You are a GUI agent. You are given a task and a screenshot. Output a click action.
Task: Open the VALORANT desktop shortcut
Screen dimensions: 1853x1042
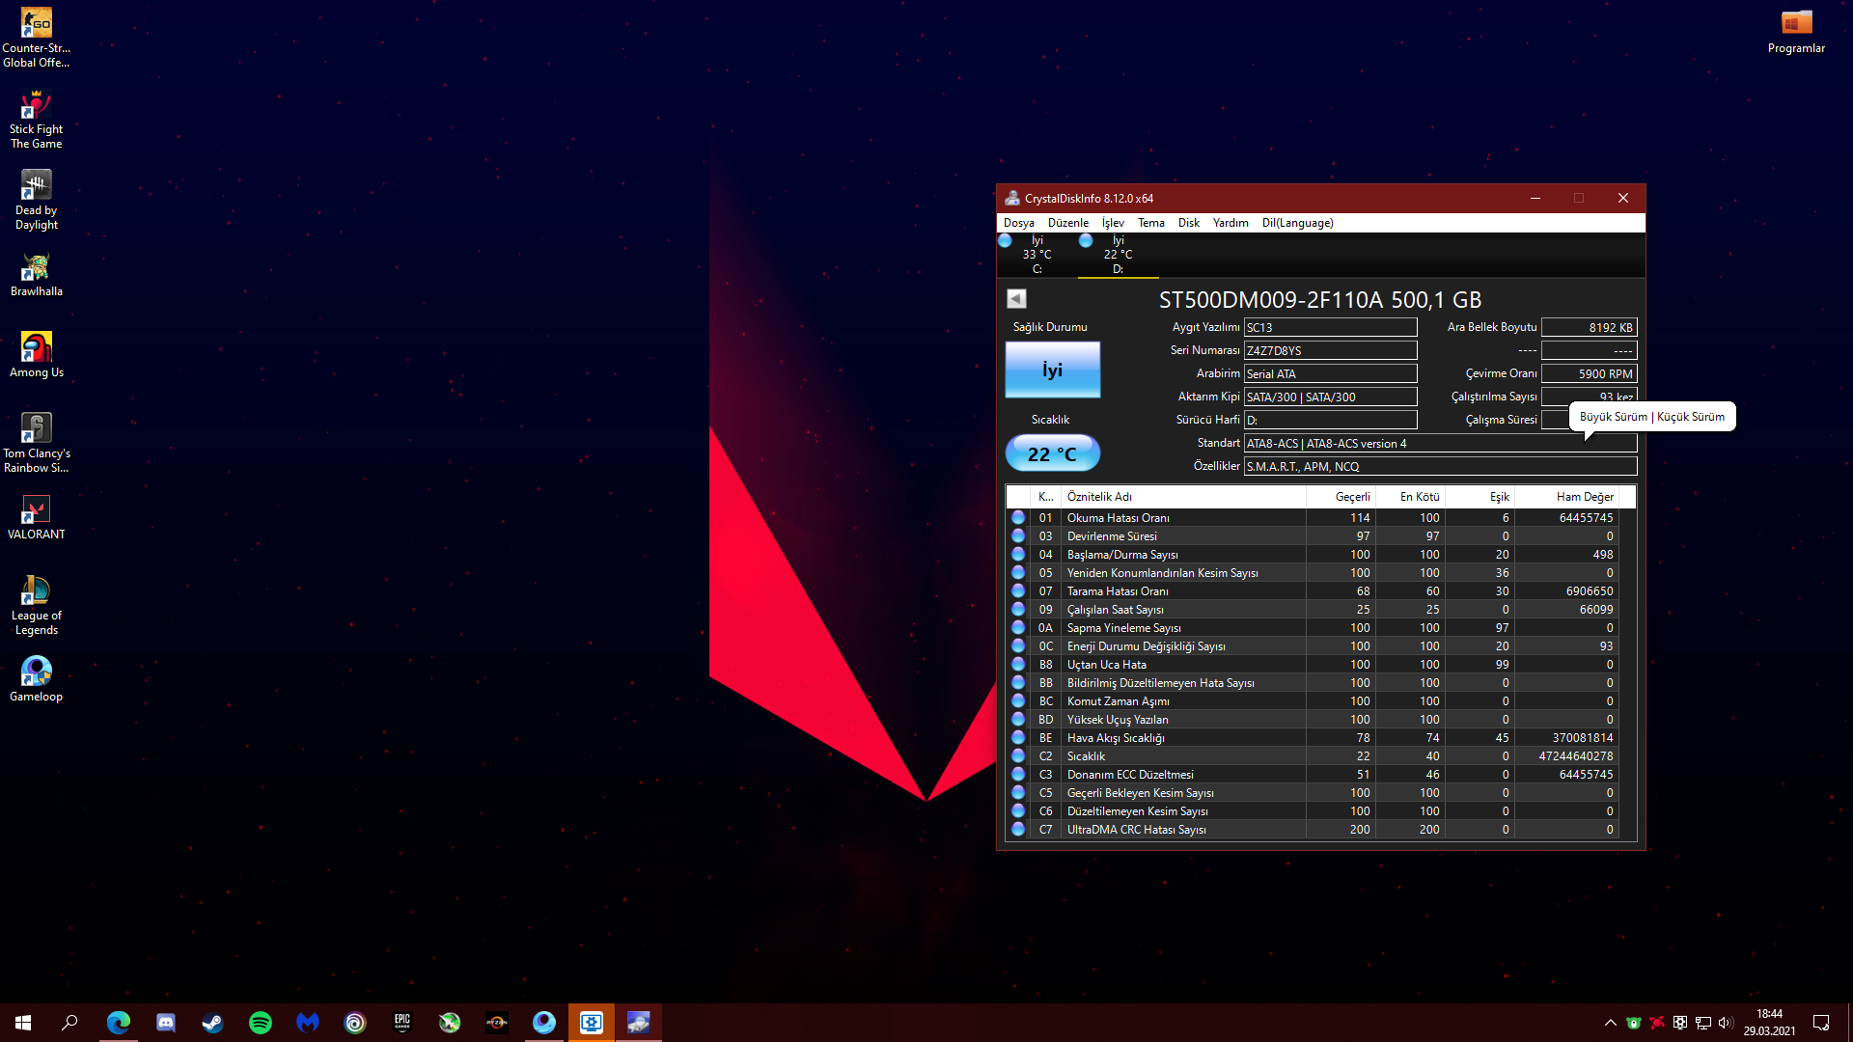click(37, 517)
